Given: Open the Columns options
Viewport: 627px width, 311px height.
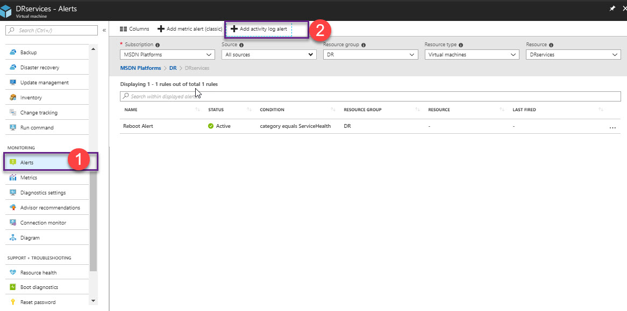Looking at the screenshot, I should click(134, 28).
